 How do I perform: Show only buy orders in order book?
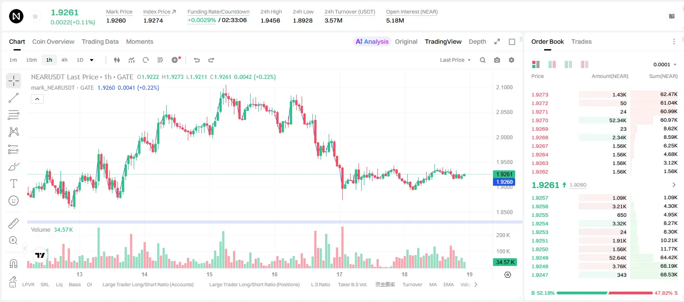click(568, 64)
